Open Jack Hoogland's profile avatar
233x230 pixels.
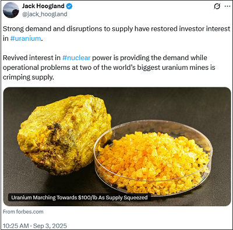click(11, 10)
